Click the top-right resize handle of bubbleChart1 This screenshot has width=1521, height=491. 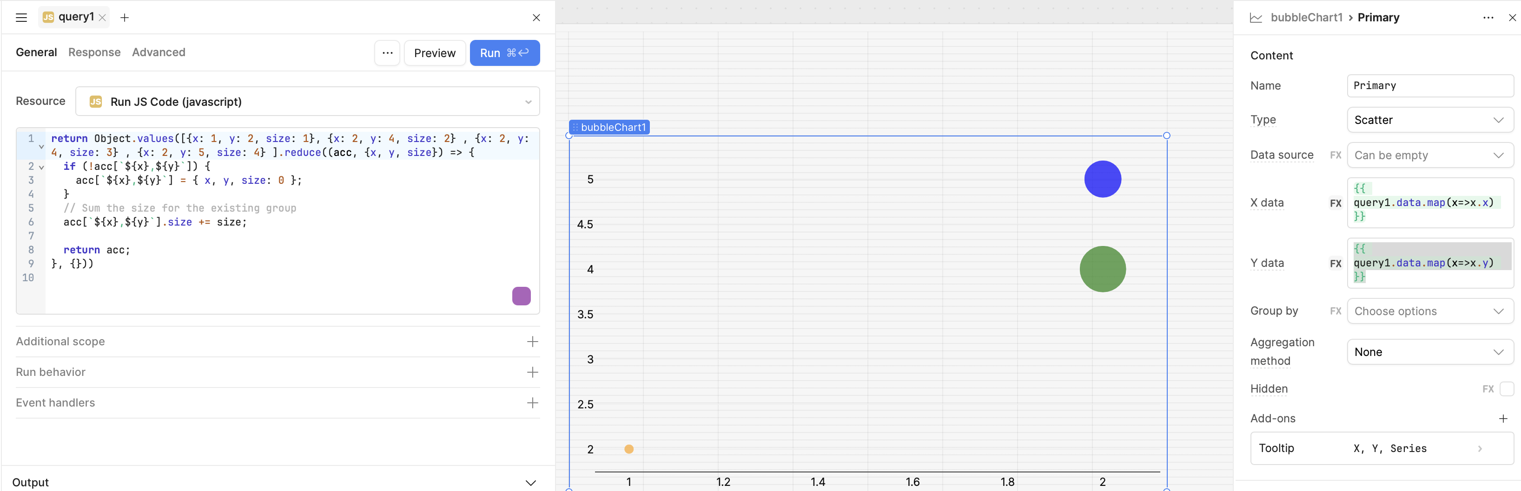(1167, 136)
